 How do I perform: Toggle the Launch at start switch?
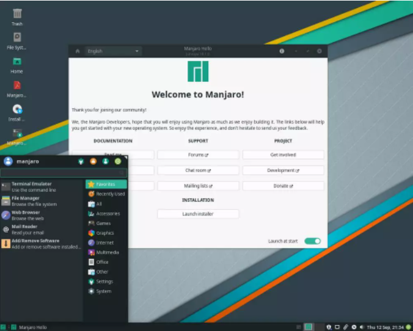(x=312, y=241)
